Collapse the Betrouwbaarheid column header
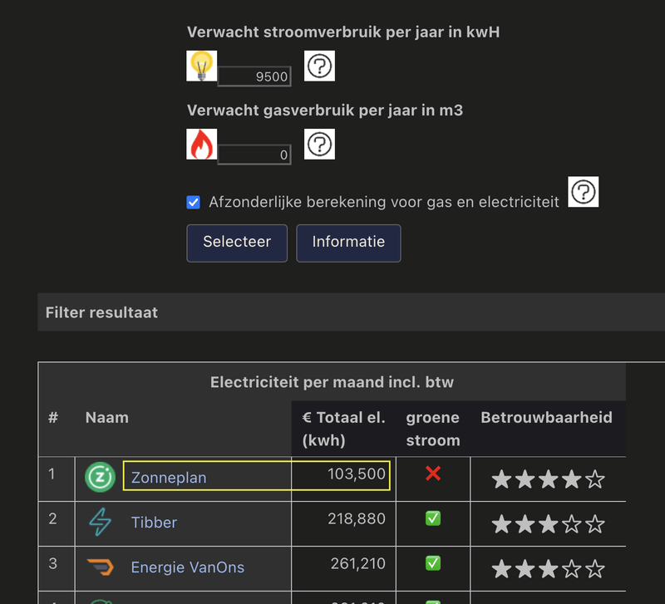The width and height of the screenshot is (665, 604). coord(544,418)
